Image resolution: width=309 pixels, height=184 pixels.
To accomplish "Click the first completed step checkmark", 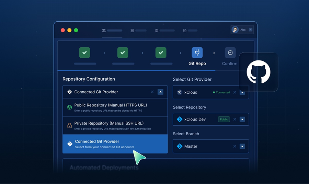I will click(x=85, y=53).
